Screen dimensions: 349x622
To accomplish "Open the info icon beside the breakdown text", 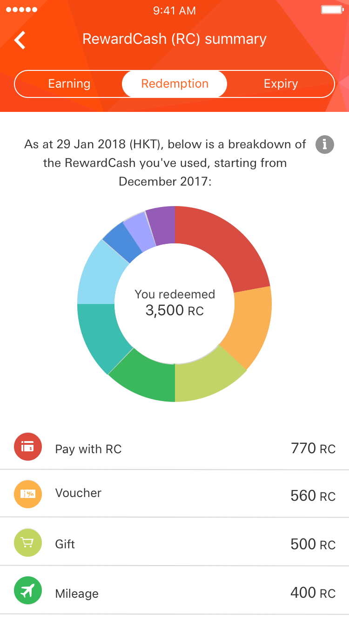I will click(x=325, y=145).
